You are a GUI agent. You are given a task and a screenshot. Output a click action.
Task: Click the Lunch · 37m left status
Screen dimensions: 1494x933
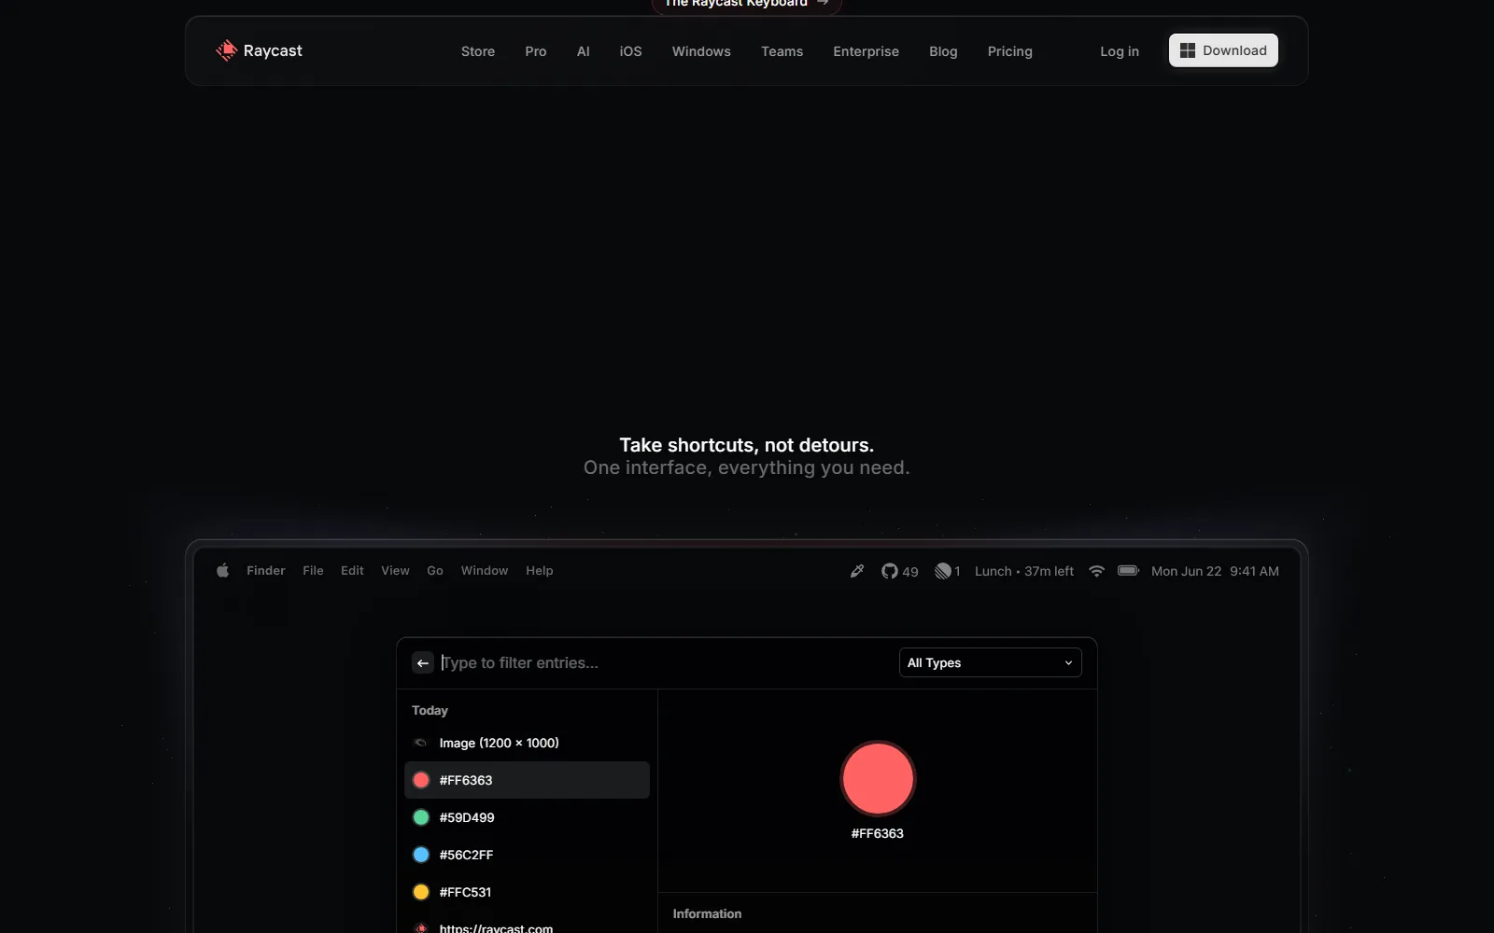1024,571
